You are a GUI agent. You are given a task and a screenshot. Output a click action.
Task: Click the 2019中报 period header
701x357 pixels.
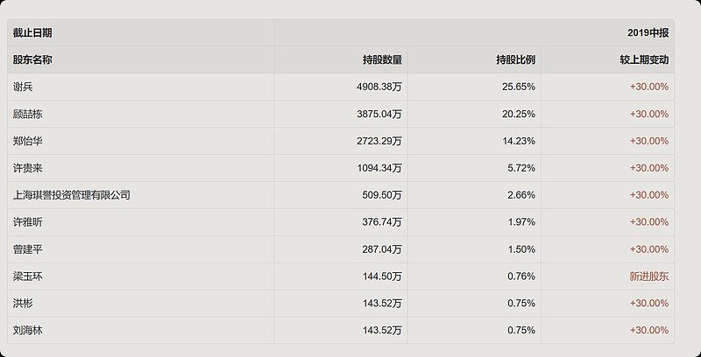648,32
